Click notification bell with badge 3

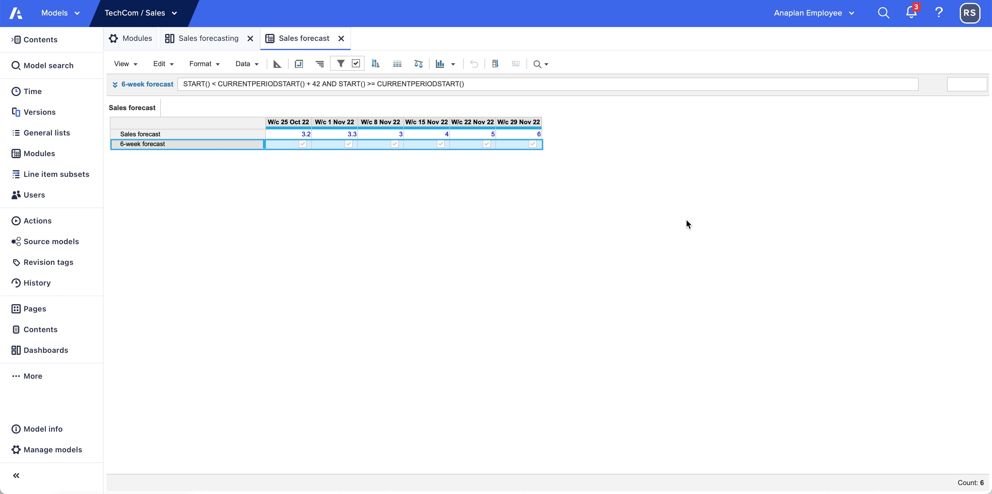pyautogui.click(x=912, y=13)
